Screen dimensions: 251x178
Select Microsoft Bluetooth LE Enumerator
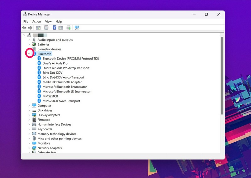pos(66,92)
